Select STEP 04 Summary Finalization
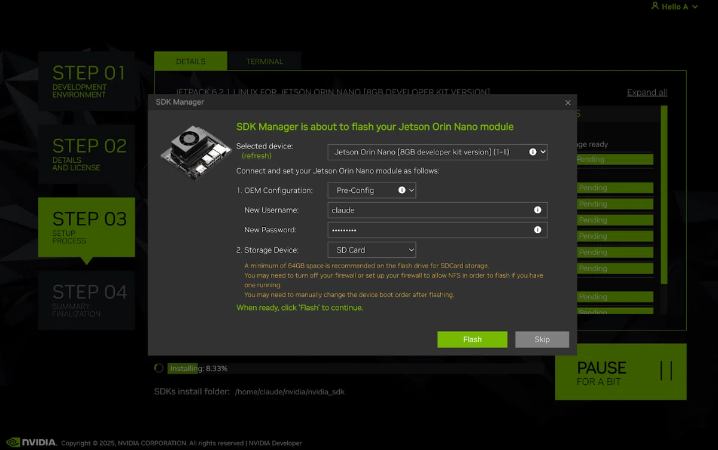The image size is (718, 450). (x=87, y=300)
